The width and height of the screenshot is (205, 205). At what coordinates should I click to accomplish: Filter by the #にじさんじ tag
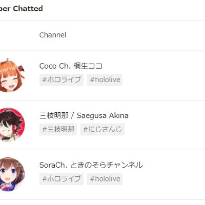(102, 129)
